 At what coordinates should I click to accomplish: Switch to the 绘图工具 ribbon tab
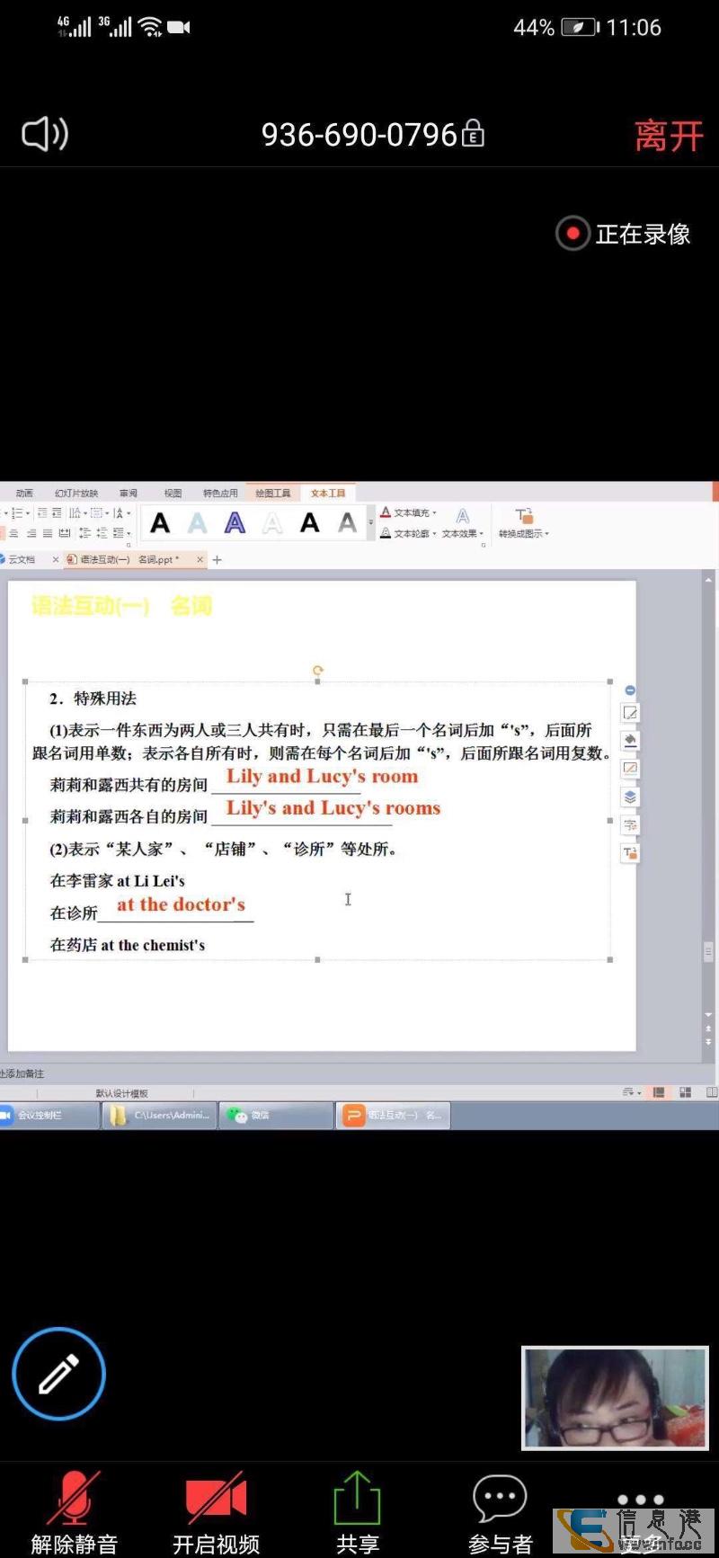point(272,493)
